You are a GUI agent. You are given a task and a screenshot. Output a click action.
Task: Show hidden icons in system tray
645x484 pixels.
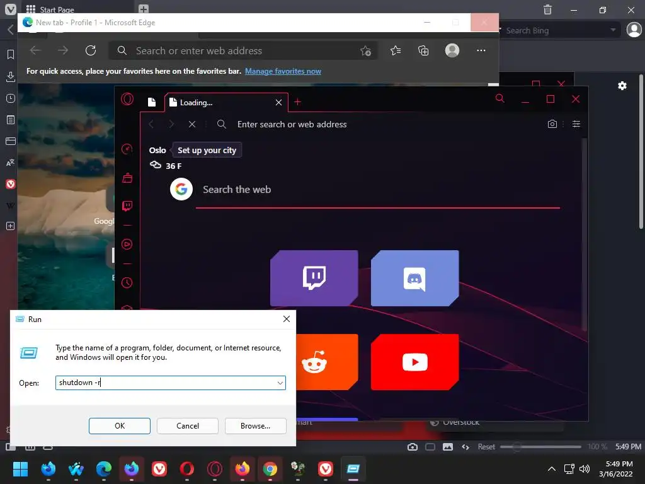pyautogui.click(x=552, y=469)
